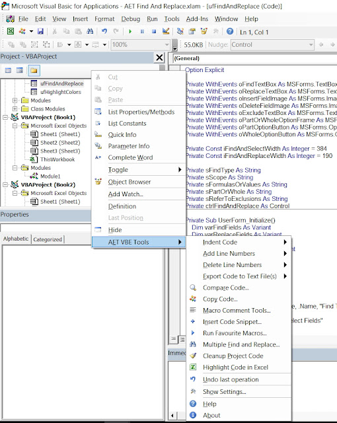Screen dimensions: 337x423
Task: Click the Find binoculars icon in the toolbar
Action: click(90, 32)
